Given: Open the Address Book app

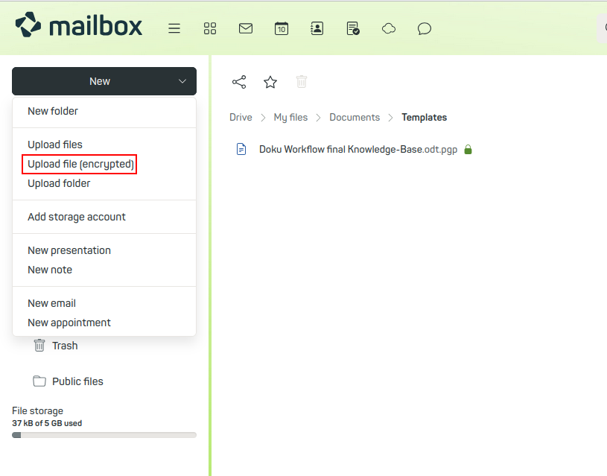Looking at the screenshot, I should (x=317, y=28).
